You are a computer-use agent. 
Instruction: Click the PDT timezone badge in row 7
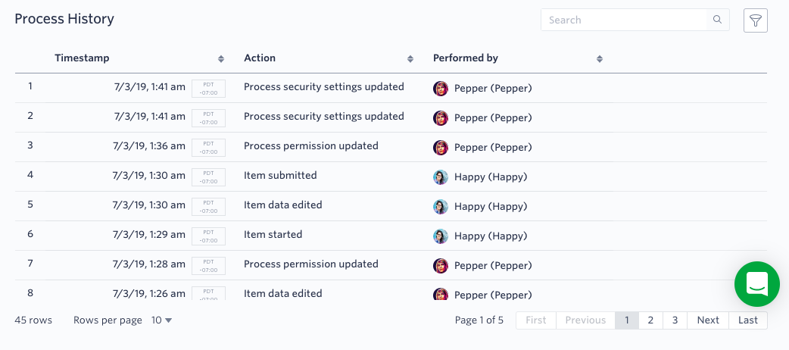[x=208, y=266]
